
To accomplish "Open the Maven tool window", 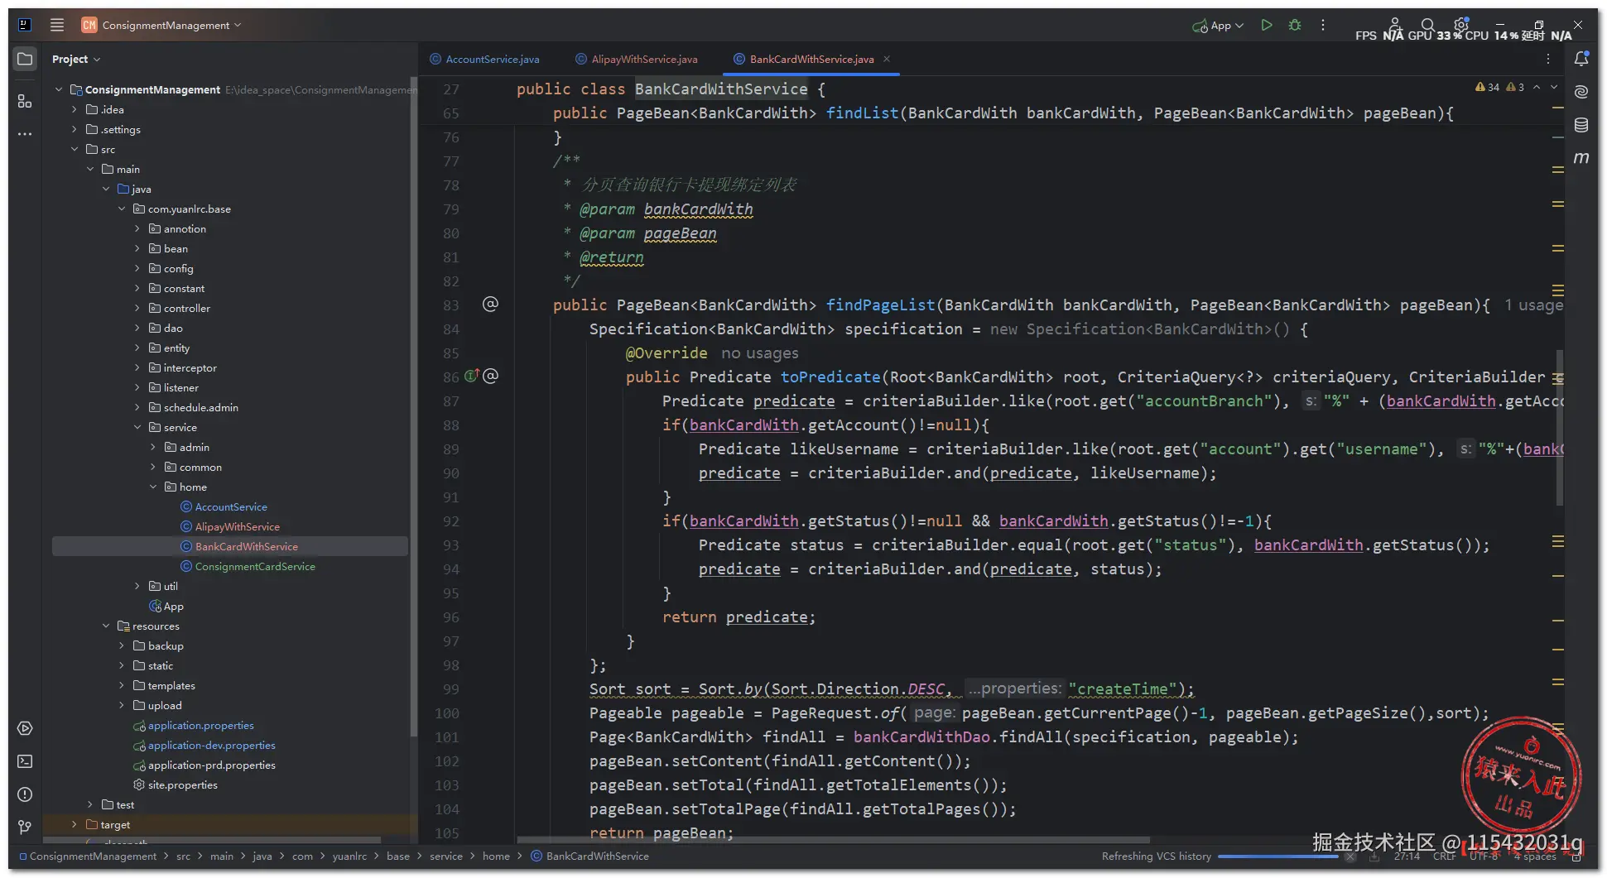I will pos(1581,157).
